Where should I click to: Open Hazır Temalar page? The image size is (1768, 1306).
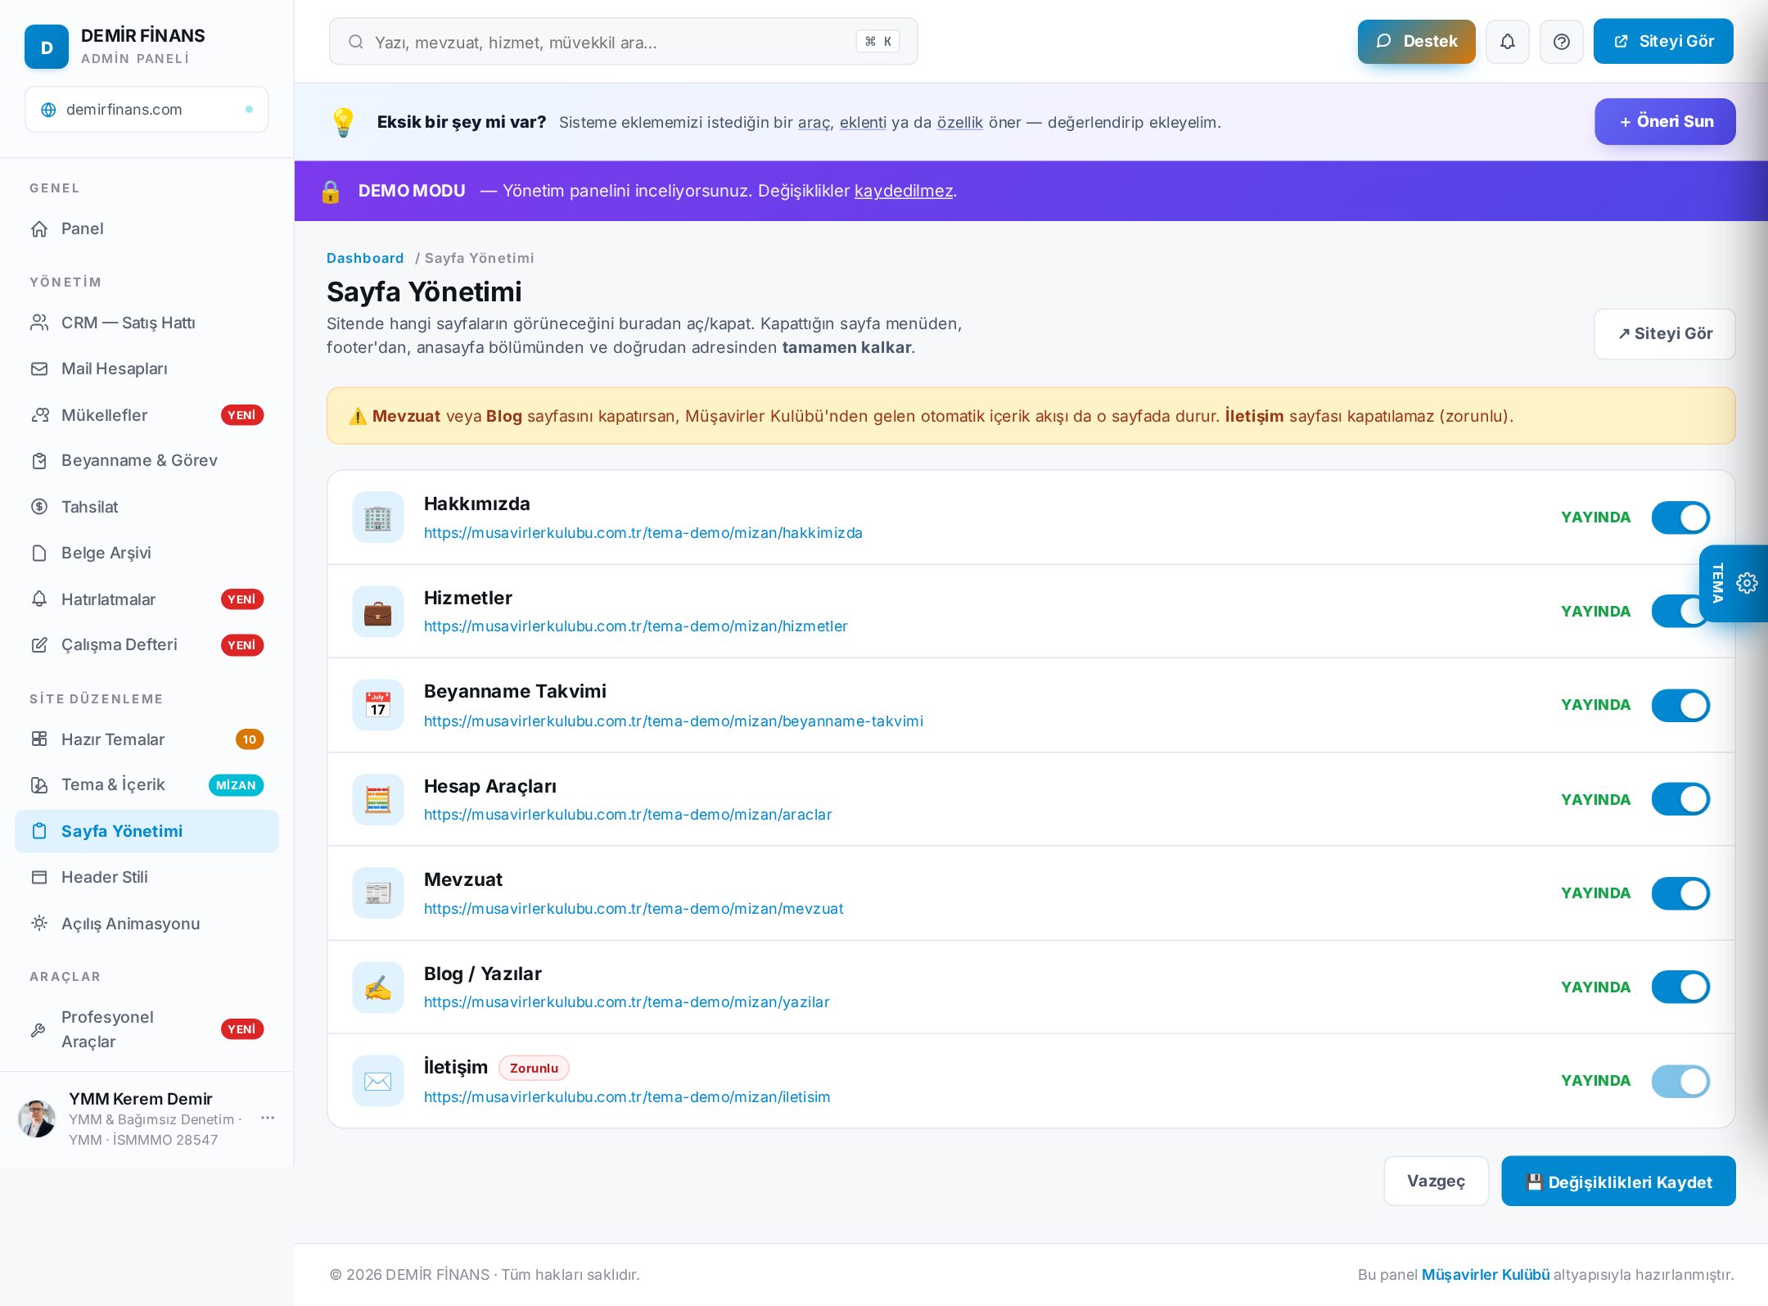click(147, 739)
